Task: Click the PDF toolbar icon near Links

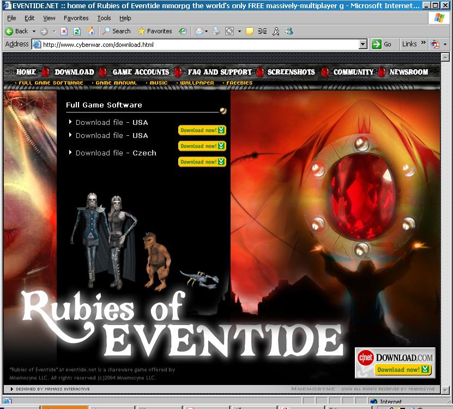Action: tap(435, 44)
